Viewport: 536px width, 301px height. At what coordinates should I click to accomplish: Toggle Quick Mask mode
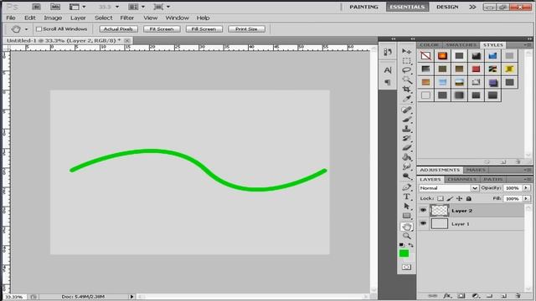(x=406, y=268)
